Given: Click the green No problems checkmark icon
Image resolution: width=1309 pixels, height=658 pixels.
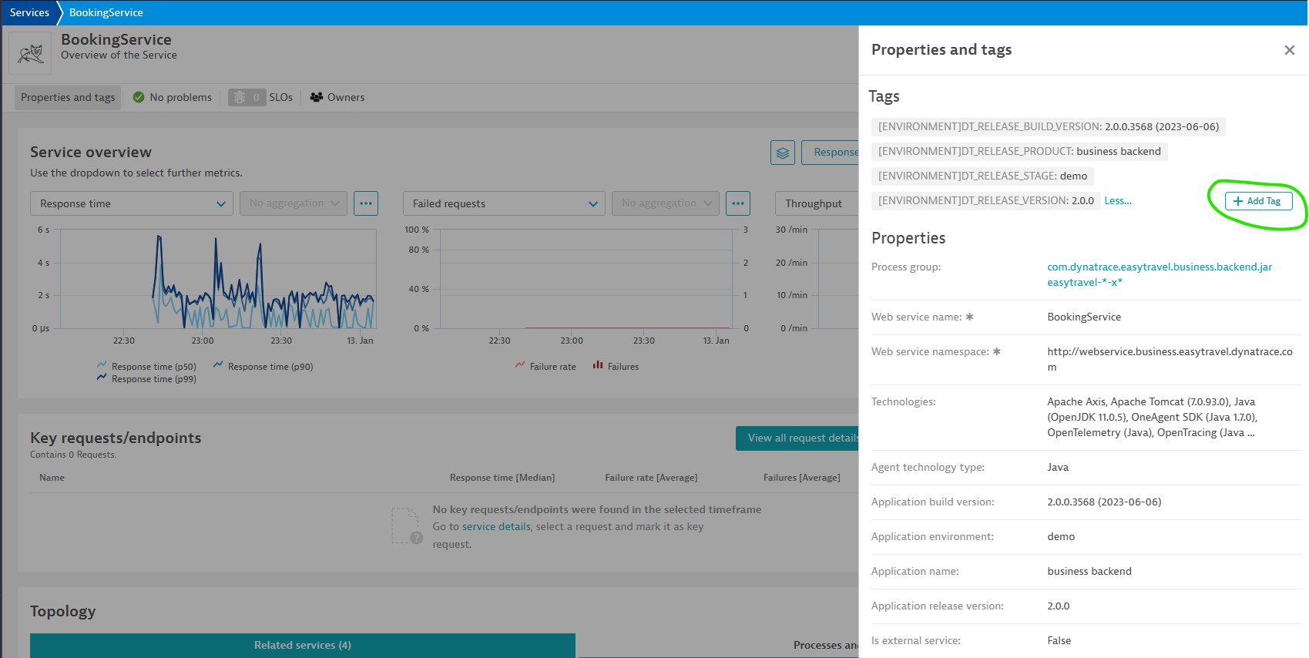Looking at the screenshot, I should pyautogui.click(x=139, y=97).
